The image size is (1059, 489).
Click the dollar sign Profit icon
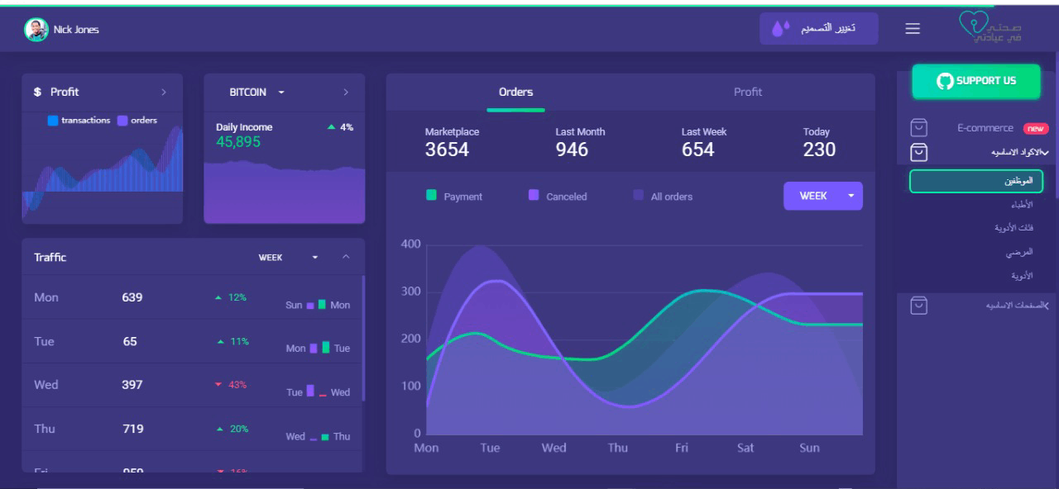coord(37,93)
